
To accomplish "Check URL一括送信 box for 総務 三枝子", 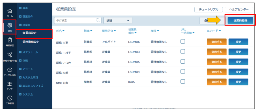I will 183,51.
